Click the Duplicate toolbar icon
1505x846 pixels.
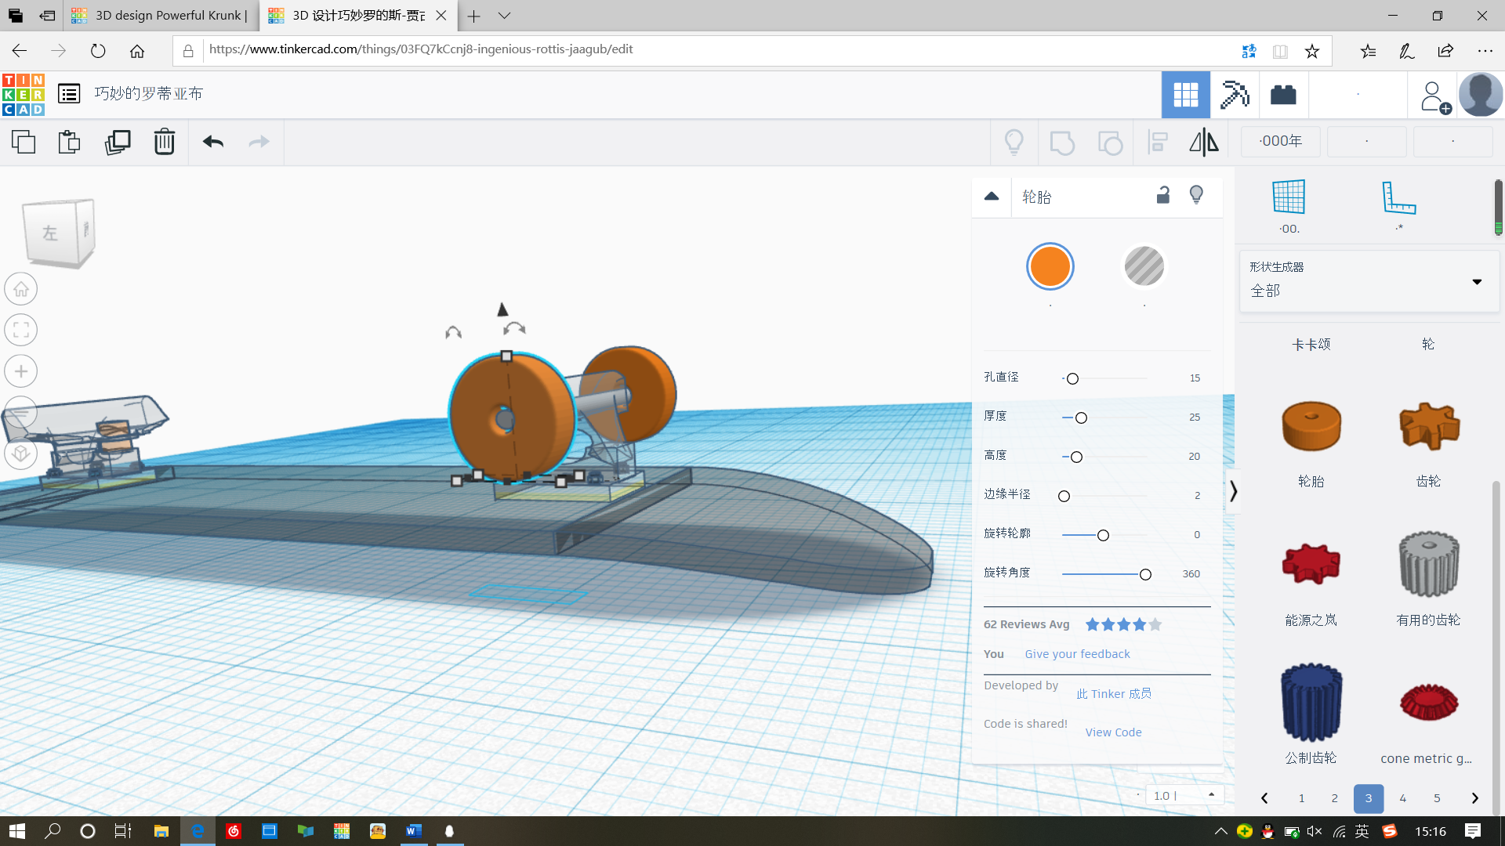[118, 142]
